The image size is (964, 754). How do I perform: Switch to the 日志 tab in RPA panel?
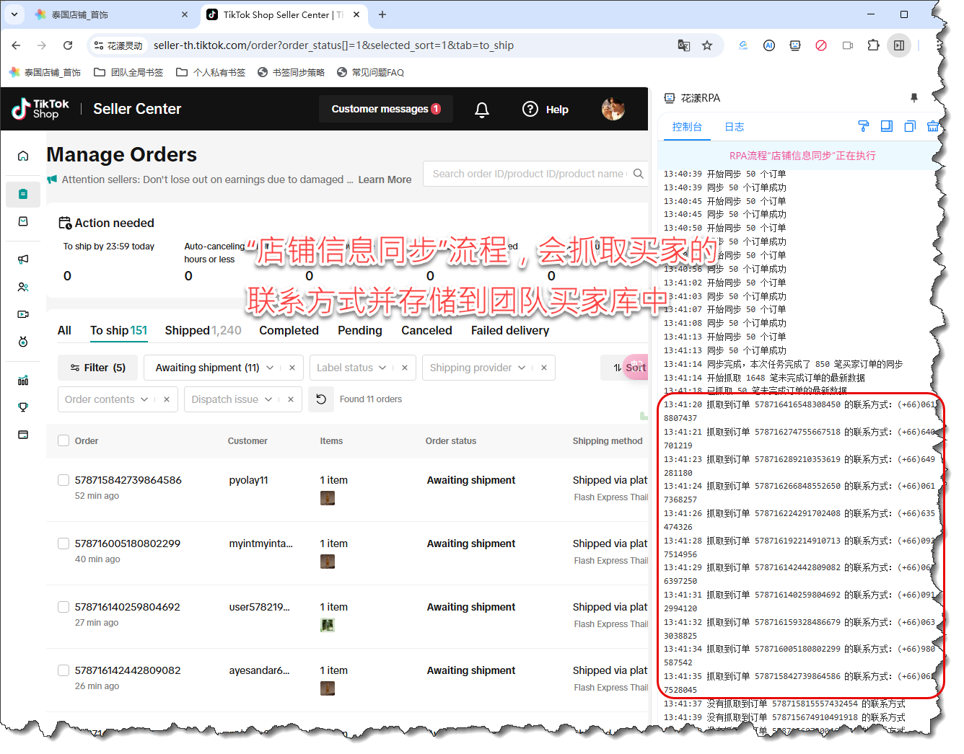[x=734, y=127]
